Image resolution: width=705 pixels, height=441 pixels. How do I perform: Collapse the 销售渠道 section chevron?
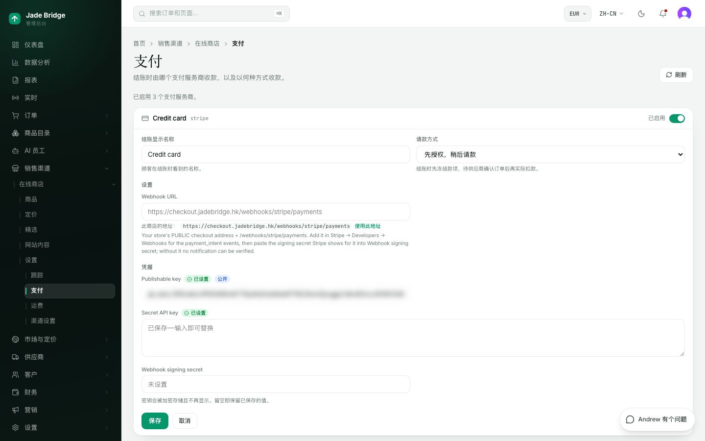[107, 169]
